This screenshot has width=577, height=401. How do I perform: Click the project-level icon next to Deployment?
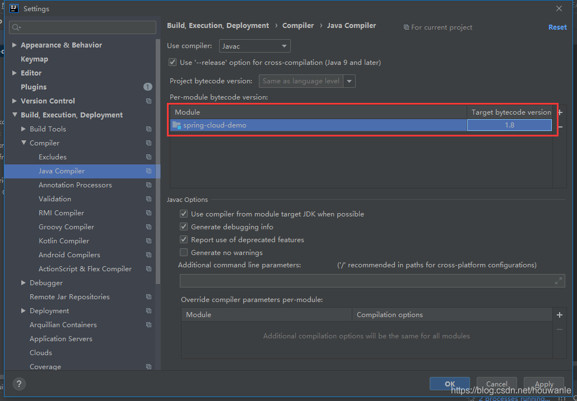pos(148,310)
